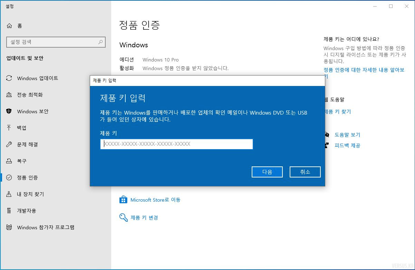Click 'Windows 정품 인증을 받지 않았습니다.' status text
Image resolution: width=415 pixels, height=270 pixels.
click(185, 68)
